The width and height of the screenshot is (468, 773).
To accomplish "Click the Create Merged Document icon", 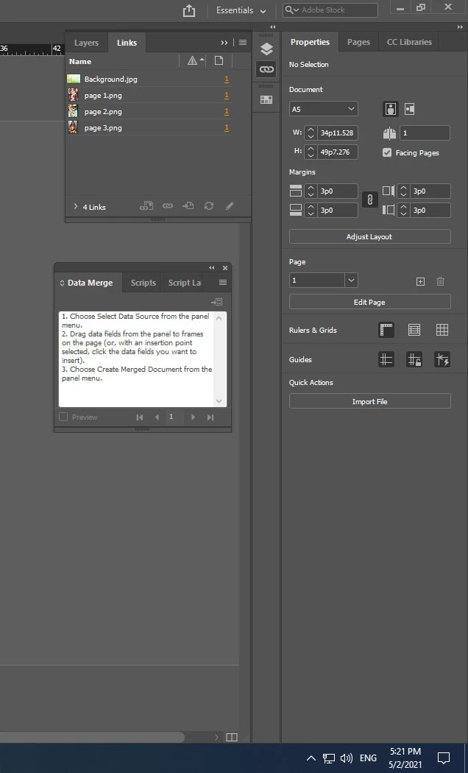I will (x=217, y=302).
